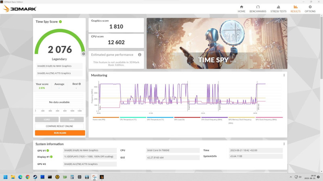Open the blue window-grid taskbar app
The width and height of the screenshot is (323, 181).
coord(42,177)
